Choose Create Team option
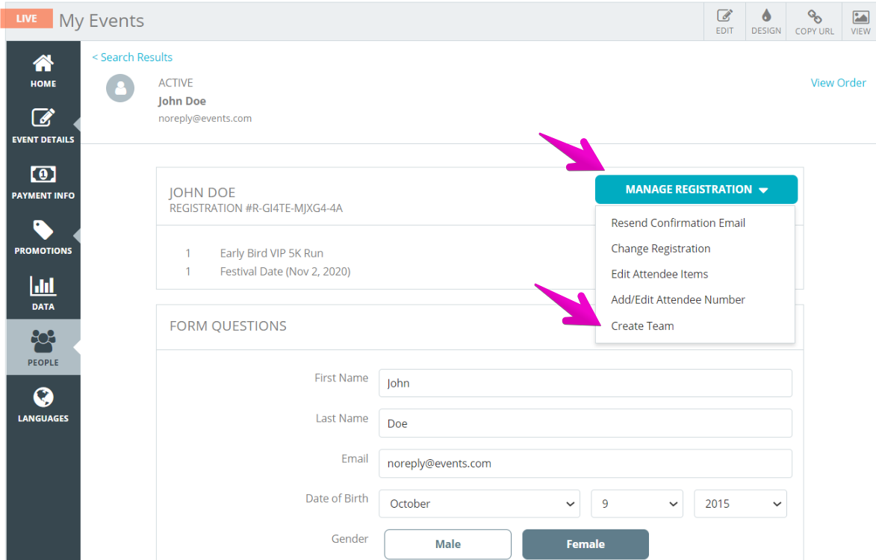Viewport: 876px width, 560px height. point(642,326)
